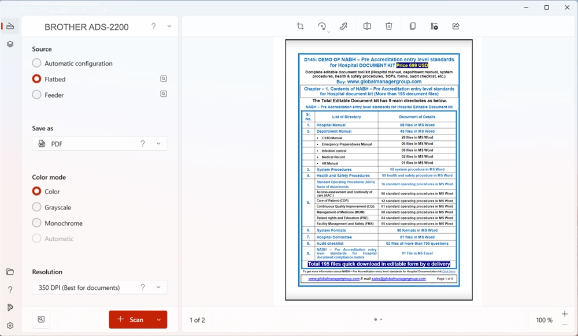Select Monochrome color mode
The height and width of the screenshot is (336, 578).
57,223
